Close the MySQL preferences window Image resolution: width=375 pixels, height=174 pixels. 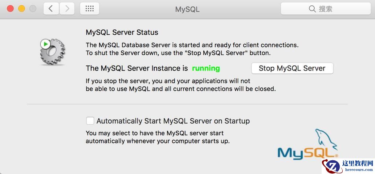point(10,9)
